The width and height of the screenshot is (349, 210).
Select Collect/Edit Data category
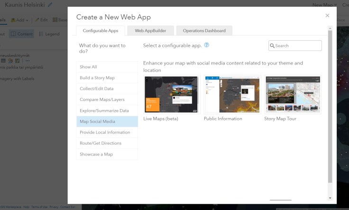pyautogui.click(x=107, y=89)
